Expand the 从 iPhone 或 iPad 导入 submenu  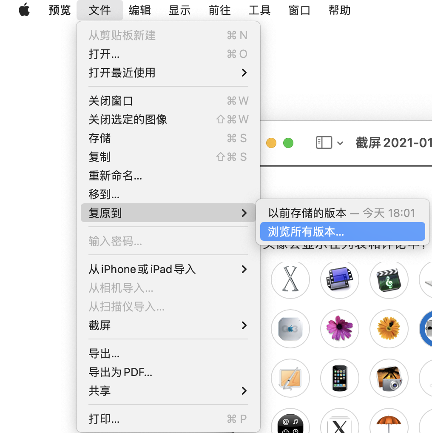tap(168, 269)
